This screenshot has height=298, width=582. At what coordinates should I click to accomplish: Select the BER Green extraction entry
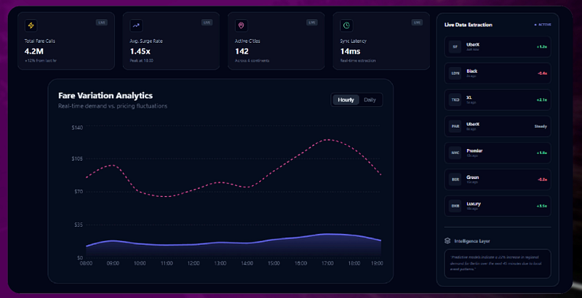click(x=498, y=180)
